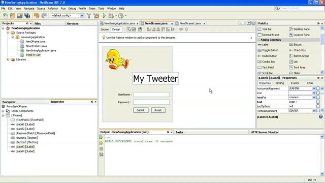The height and width of the screenshot is (183, 325).
Task: Click the Password field in form
Action: pyautogui.click(x=151, y=102)
